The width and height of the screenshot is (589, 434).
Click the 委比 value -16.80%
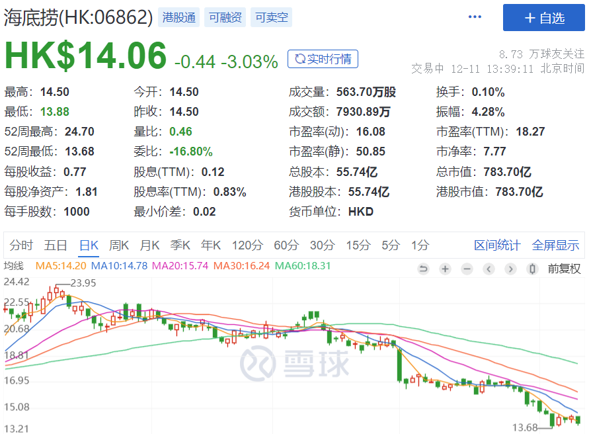point(191,152)
